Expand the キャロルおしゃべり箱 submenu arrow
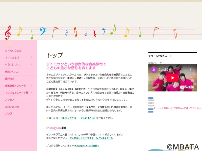Screen dimensions: 202x151 pos(32,92)
